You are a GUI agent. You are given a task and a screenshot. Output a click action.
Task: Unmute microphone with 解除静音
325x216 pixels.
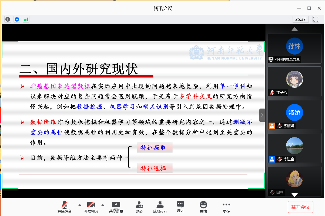(65, 207)
